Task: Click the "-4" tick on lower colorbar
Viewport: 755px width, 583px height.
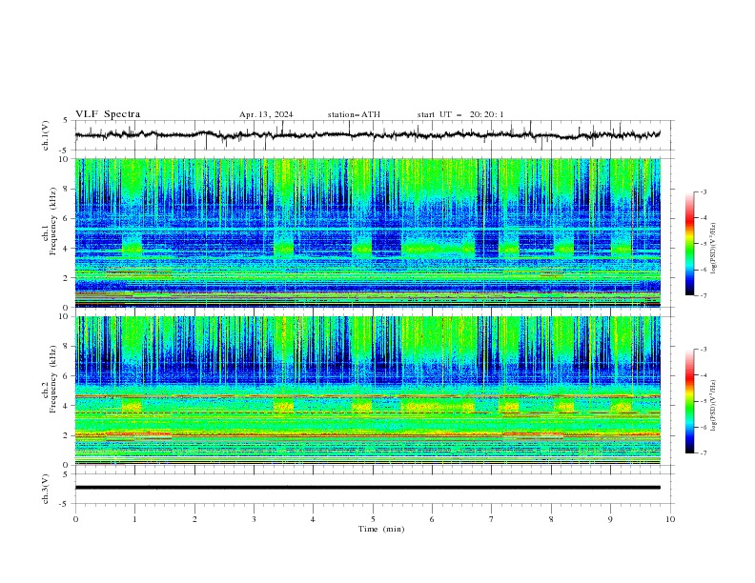Action: click(704, 375)
